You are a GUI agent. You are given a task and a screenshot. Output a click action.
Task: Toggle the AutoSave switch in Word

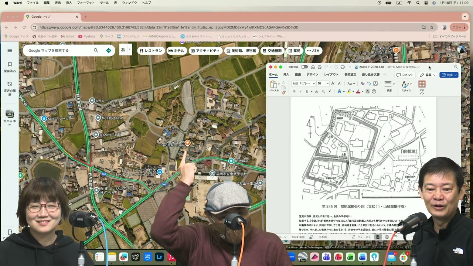[x=304, y=67]
